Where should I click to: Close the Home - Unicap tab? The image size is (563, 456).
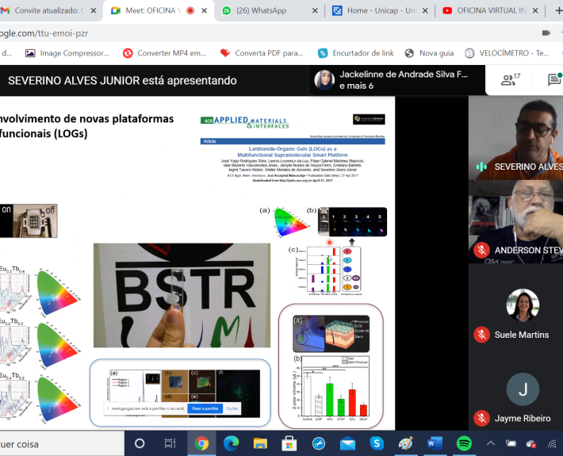click(425, 11)
